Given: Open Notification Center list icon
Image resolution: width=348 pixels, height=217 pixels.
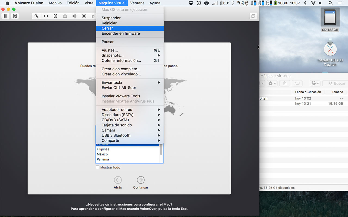Looking at the screenshot, I should pos(339,3).
